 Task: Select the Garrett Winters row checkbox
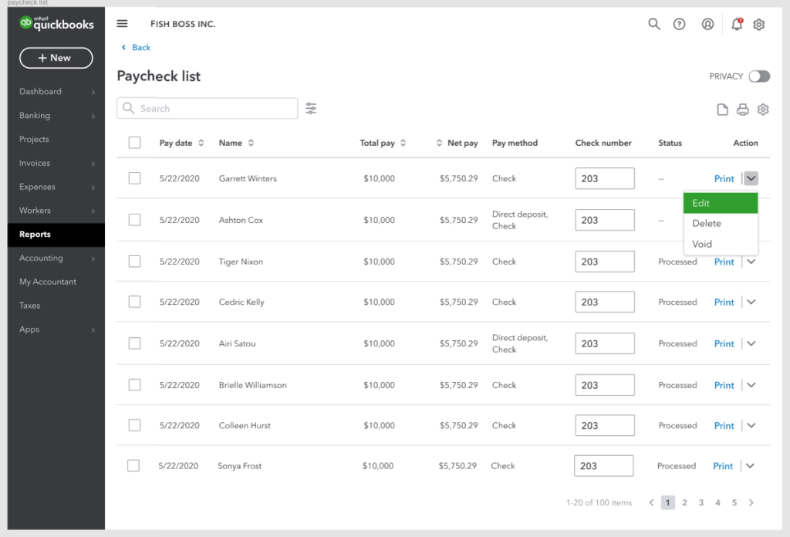134,178
